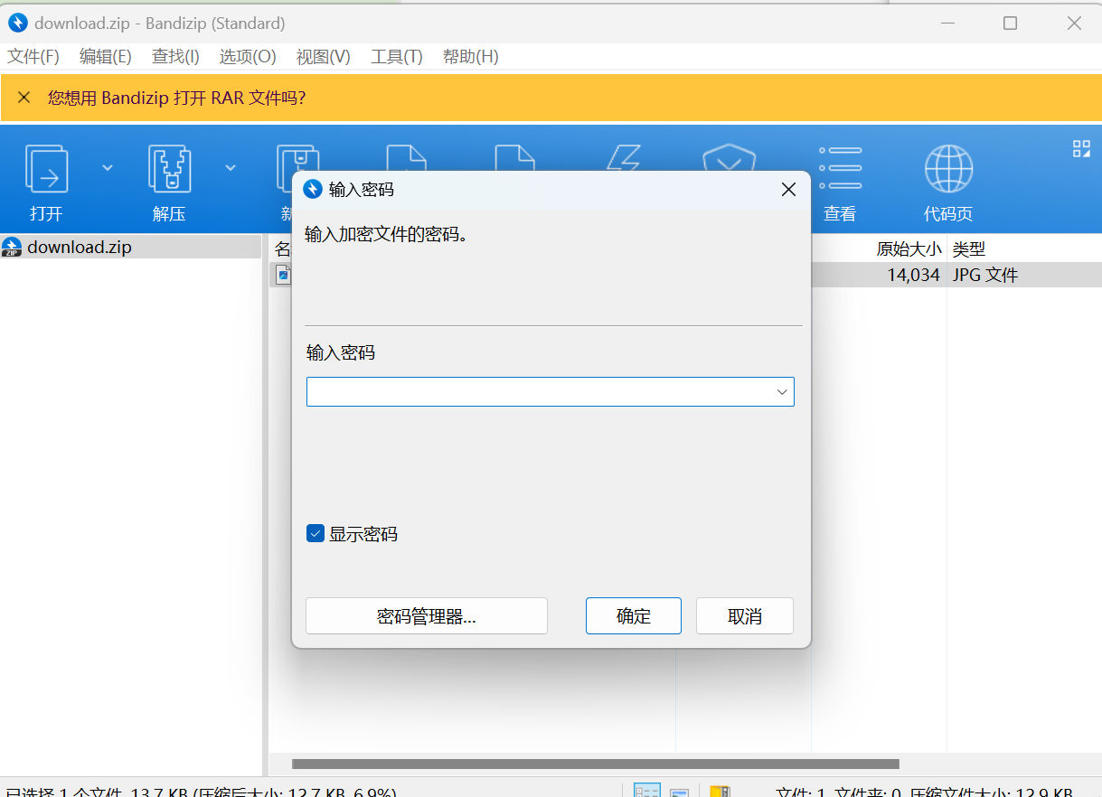Click the 打开 (Open) toolbar icon
This screenshot has width=1102, height=797.
(46, 168)
